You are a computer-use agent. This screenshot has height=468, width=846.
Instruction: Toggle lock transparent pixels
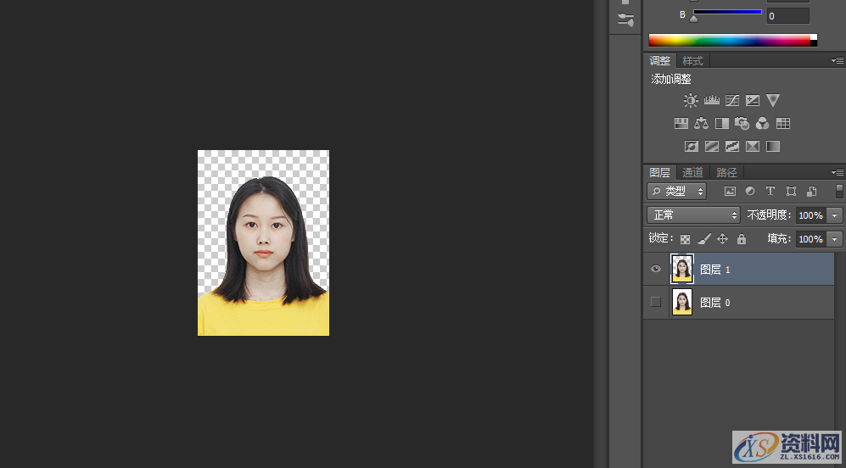point(685,239)
